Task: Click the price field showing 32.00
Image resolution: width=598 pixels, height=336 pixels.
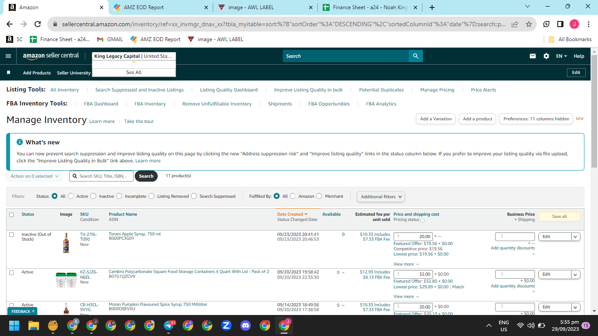Action: pyautogui.click(x=413, y=274)
